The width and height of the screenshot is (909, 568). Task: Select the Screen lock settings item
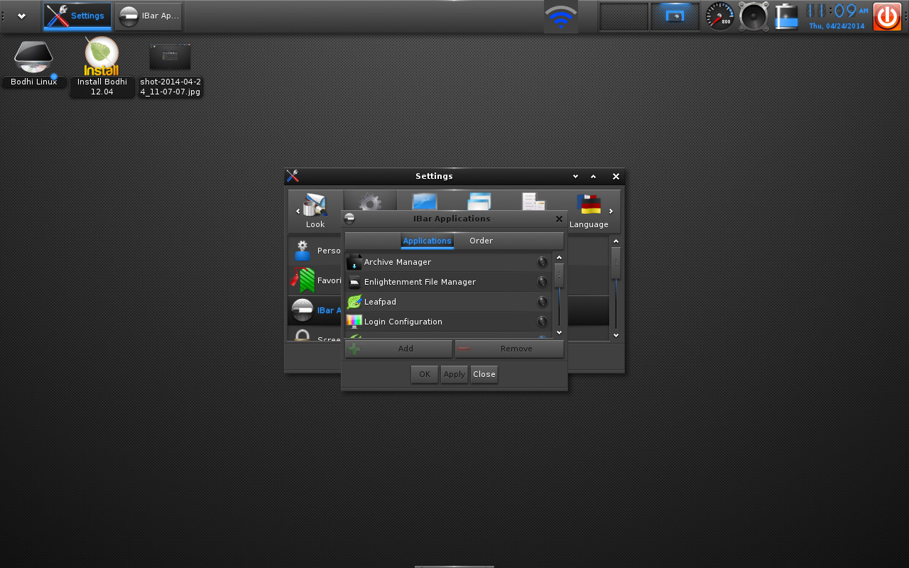point(315,334)
